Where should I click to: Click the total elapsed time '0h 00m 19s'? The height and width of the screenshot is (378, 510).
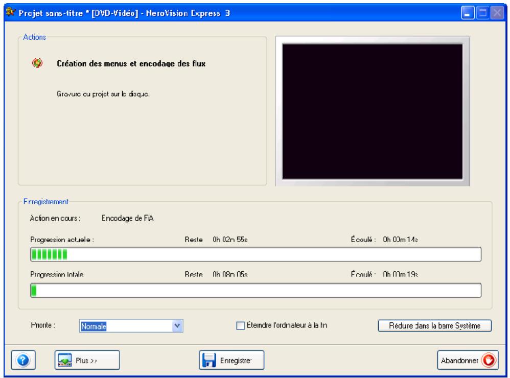pos(400,274)
